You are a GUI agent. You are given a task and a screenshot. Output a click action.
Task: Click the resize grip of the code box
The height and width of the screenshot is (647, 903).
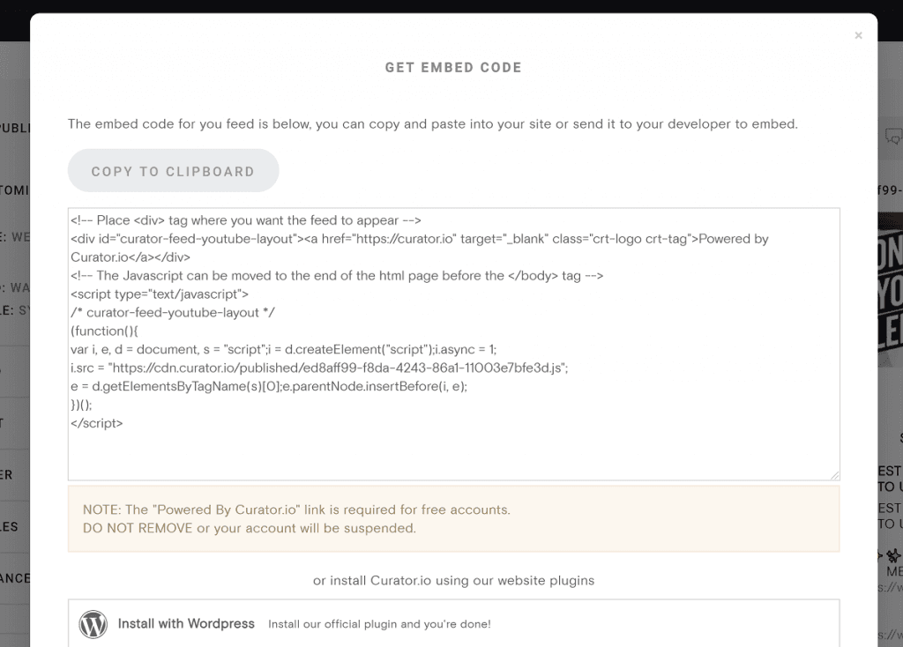point(835,473)
